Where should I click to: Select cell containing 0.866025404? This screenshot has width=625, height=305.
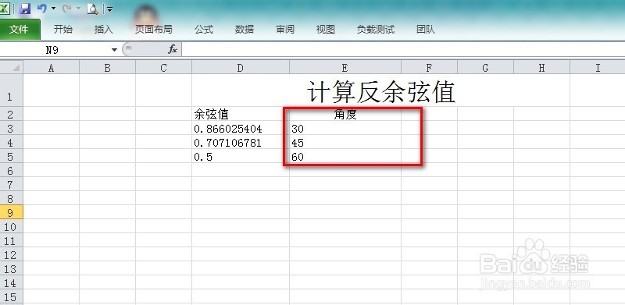[241, 128]
